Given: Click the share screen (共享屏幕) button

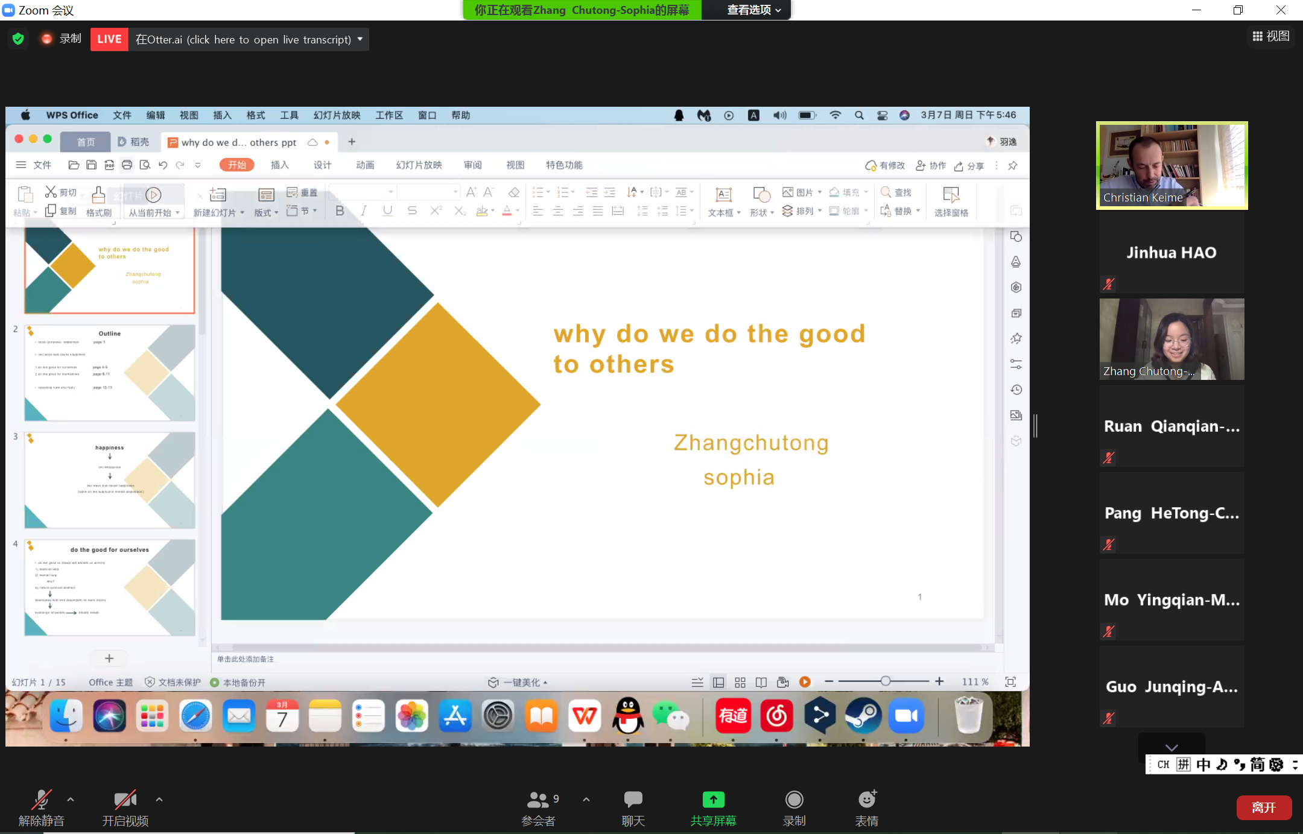Looking at the screenshot, I should tap(713, 800).
